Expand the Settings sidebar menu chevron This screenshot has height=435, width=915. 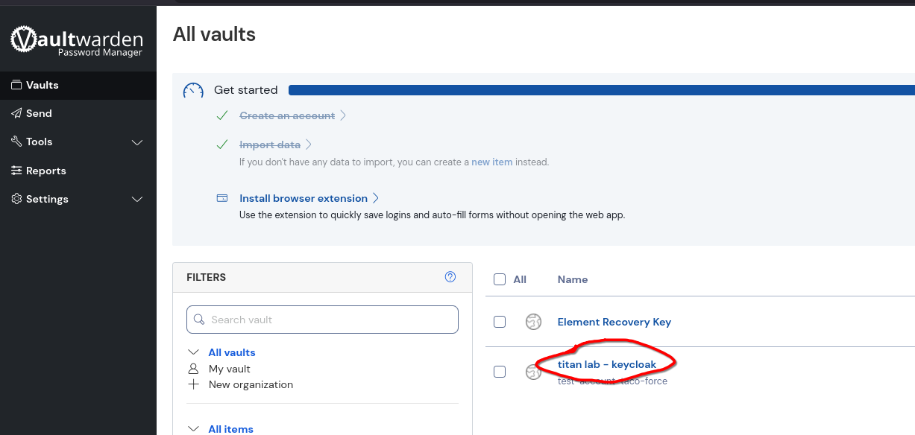click(x=137, y=200)
